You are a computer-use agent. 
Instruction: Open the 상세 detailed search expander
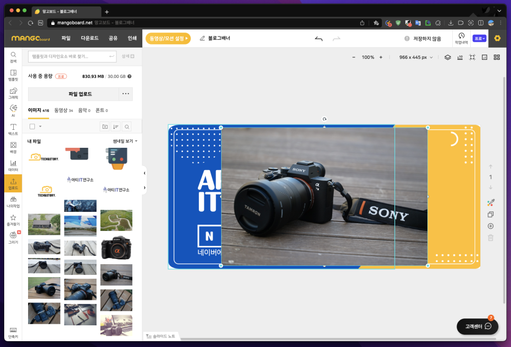128,57
